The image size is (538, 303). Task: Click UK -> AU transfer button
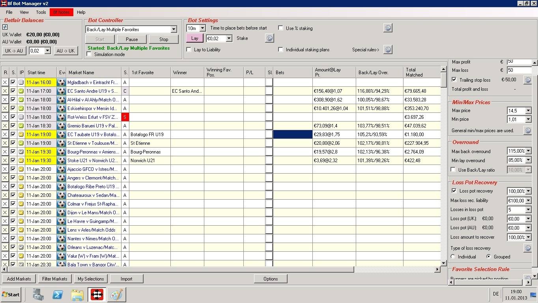click(x=14, y=51)
